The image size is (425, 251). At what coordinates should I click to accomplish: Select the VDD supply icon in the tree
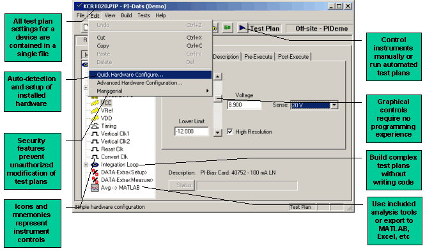(x=95, y=118)
